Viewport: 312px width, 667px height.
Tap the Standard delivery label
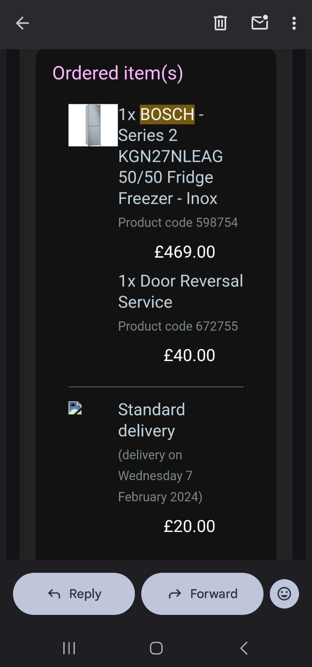pos(151,420)
